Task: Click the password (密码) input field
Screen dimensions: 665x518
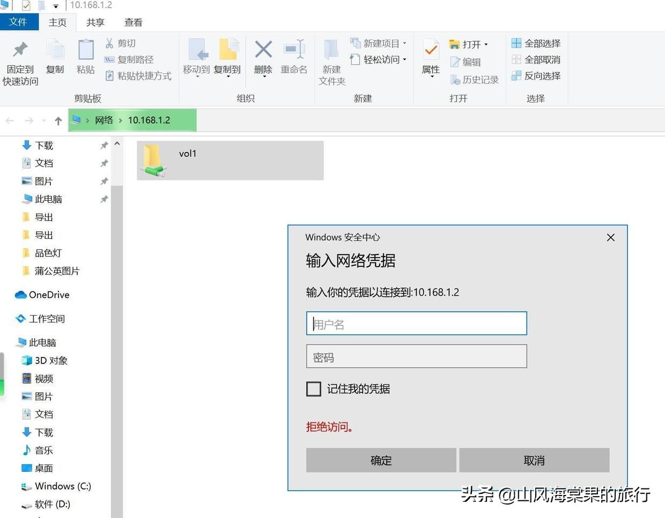Action: click(x=416, y=357)
